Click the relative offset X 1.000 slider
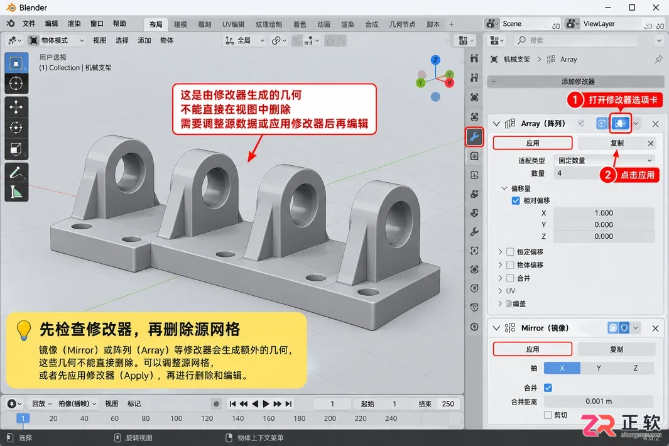Screen dimensions: 669x446 click(604, 213)
